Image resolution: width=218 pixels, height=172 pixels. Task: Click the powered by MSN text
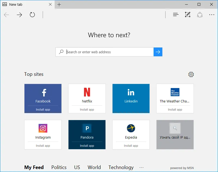(182, 168)
